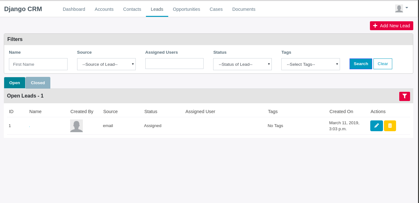Screen dimensions: 419x203
Task: Click the 'Assigned' status cell
Action: [x=153, y=126]
